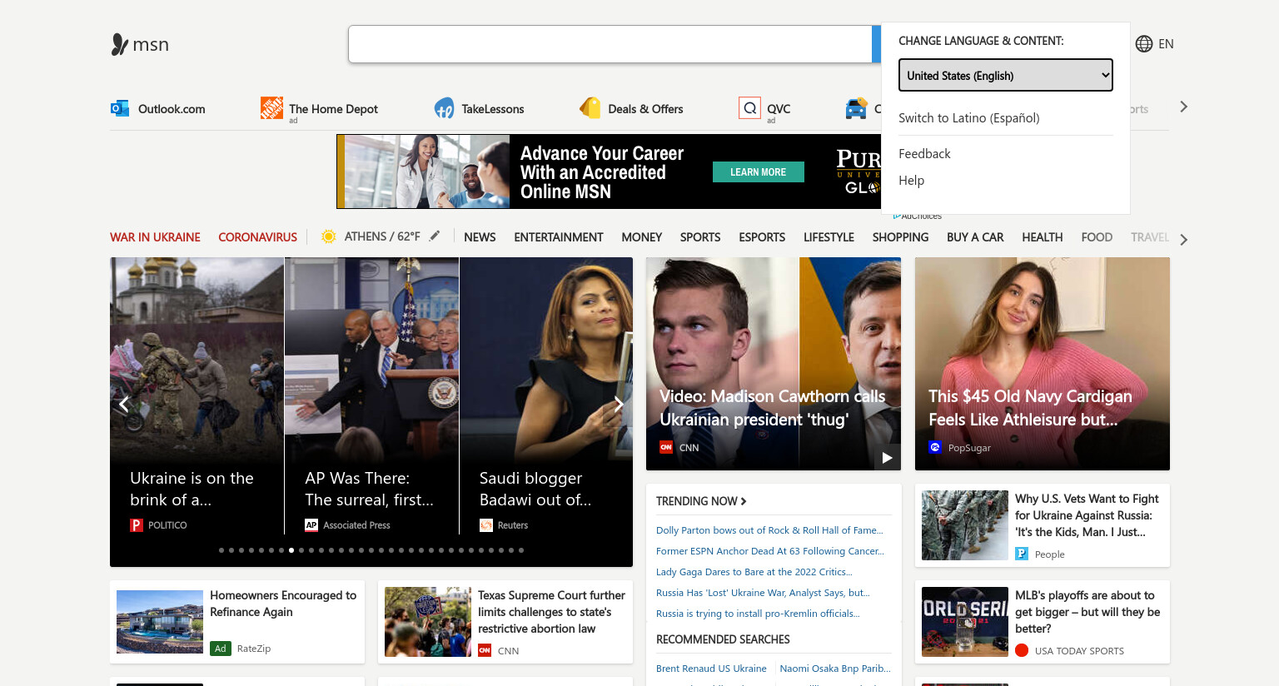
Task: Expand more news categories with right chevron
Action: (1183, 240)
